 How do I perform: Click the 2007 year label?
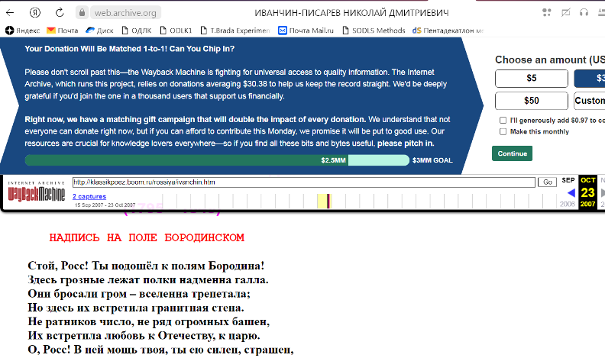point(587,204)
